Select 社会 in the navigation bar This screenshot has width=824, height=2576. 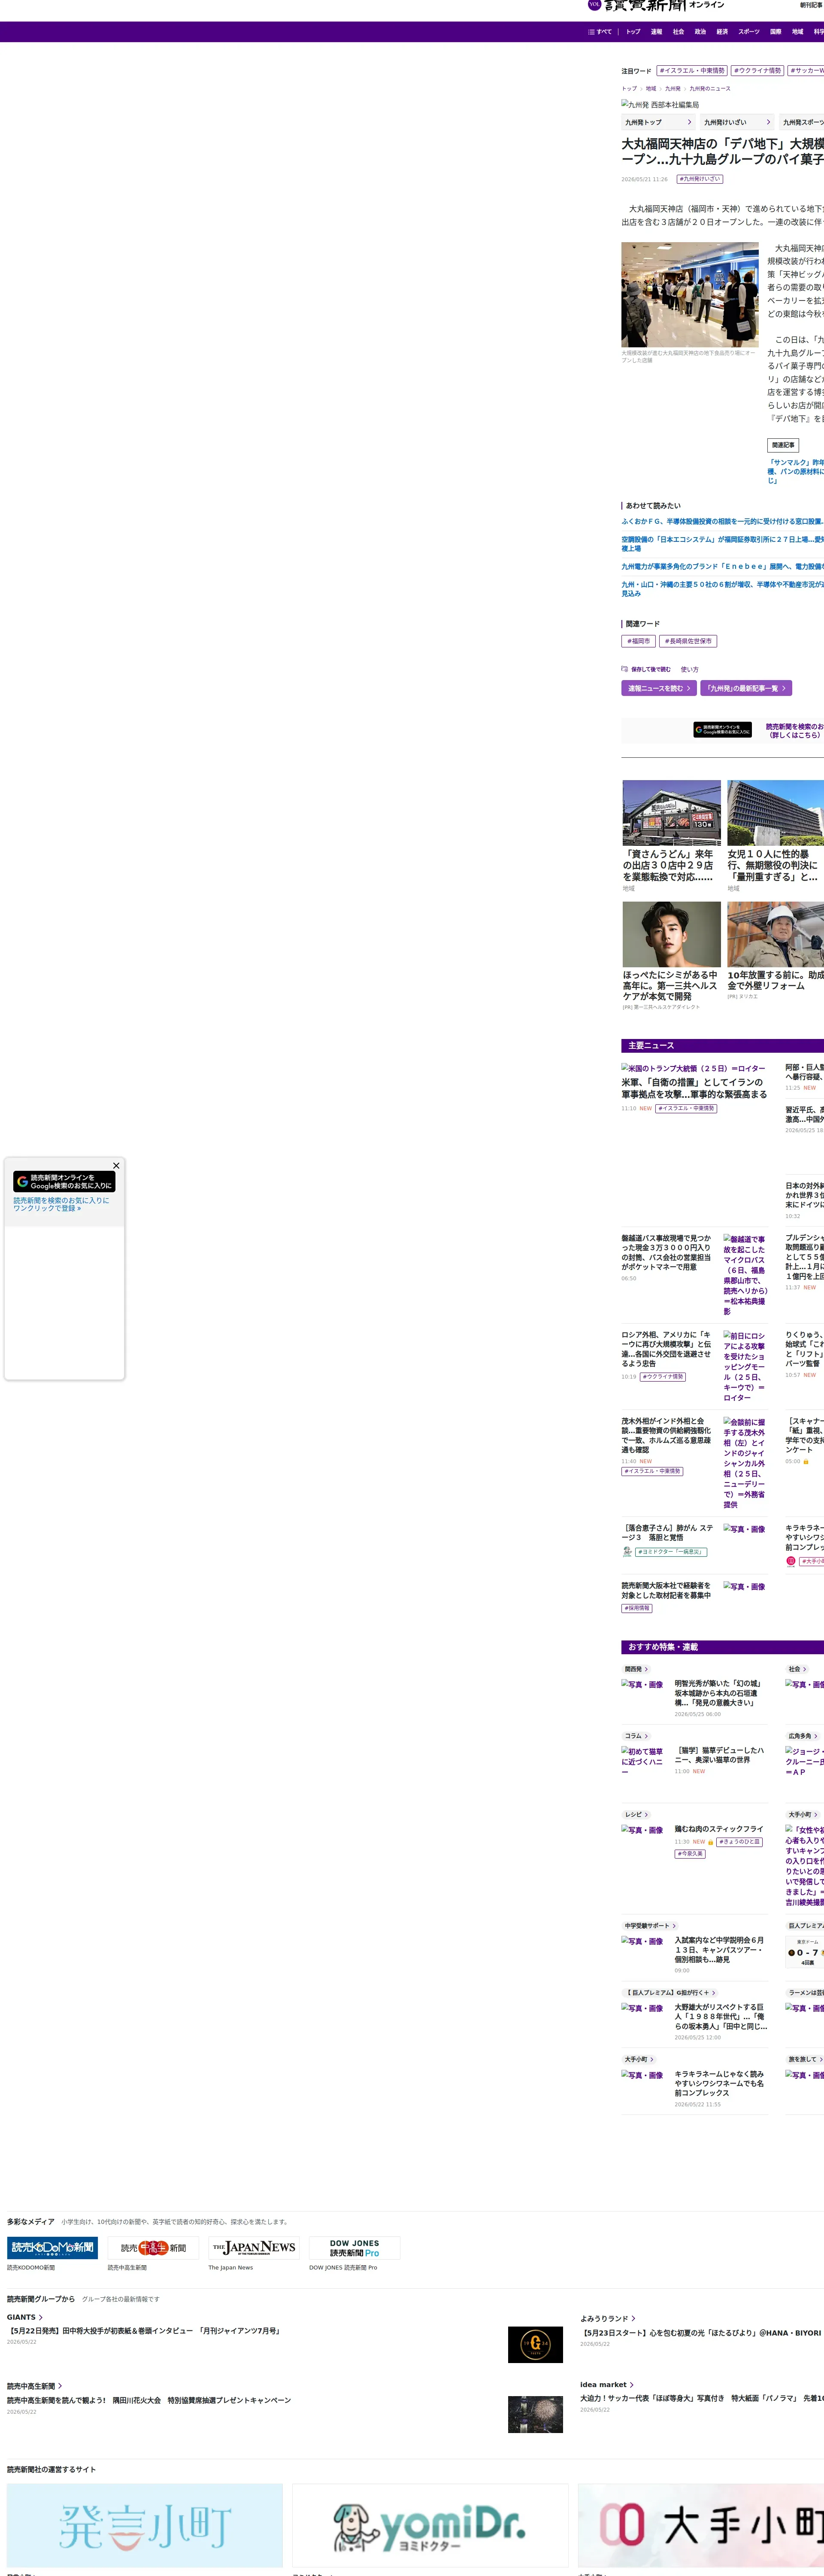678,32
